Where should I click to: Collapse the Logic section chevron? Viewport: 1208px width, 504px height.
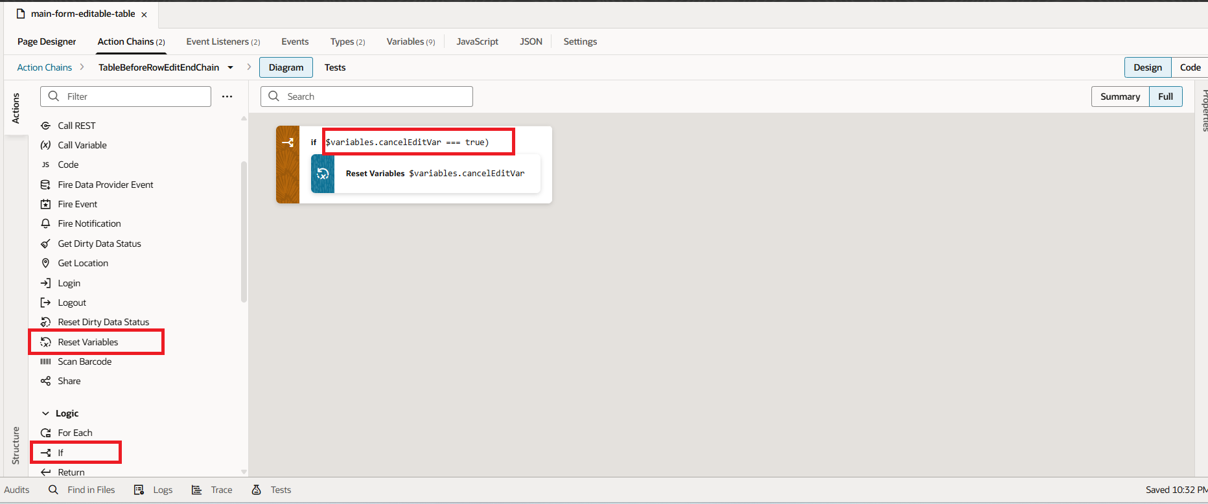[45, 413]
